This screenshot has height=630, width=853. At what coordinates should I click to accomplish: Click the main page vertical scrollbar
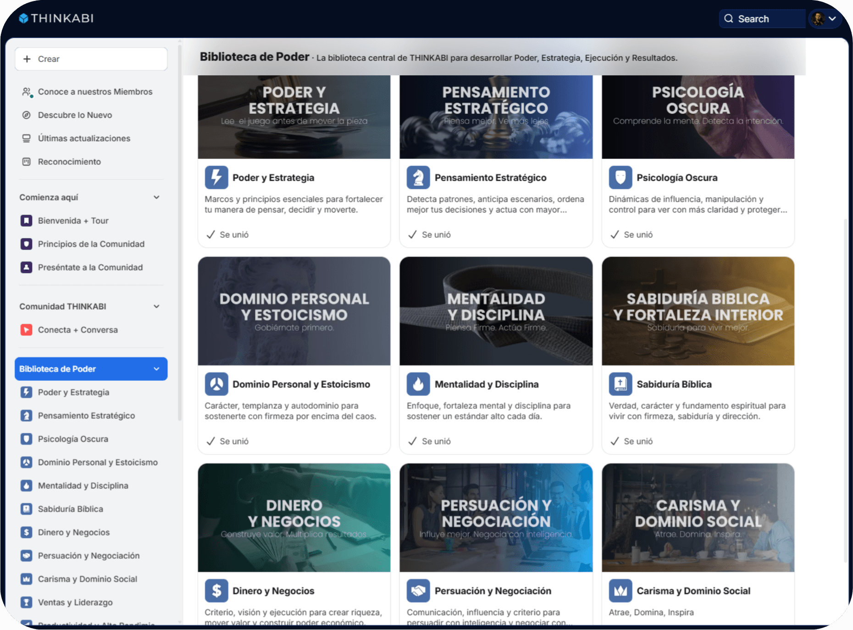pos(846,390)
